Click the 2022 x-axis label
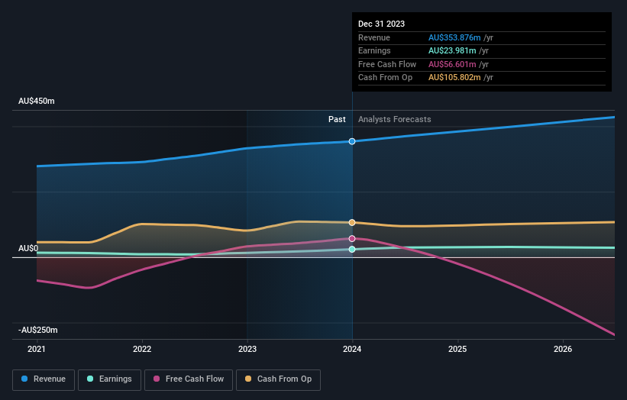 click(142, 349)
